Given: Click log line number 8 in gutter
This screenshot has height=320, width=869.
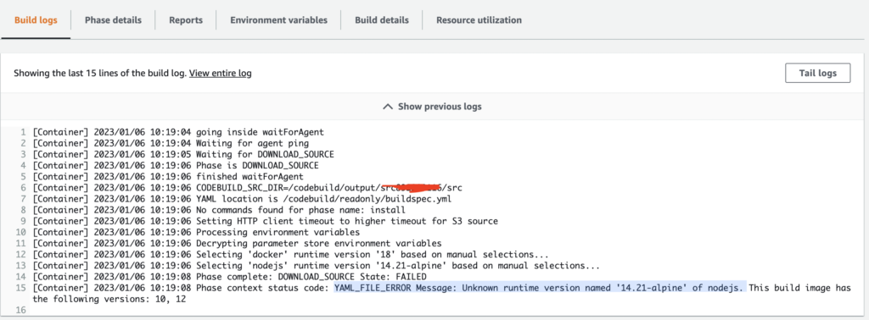Looking at the screenshot, I should tap(23, 210).
